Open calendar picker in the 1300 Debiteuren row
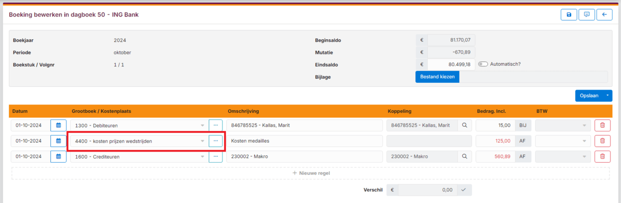621x203 pixels. [58, 125]
